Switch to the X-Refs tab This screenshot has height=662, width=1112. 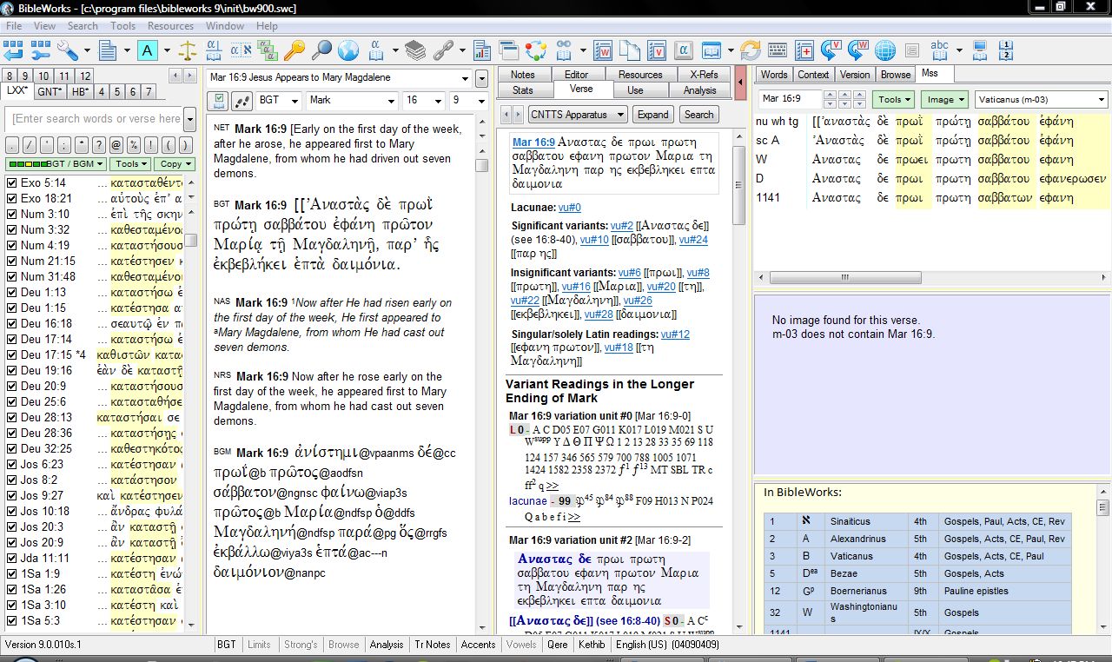[704, 75]
